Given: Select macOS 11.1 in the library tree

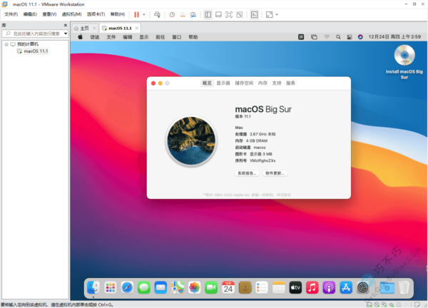Looking at the screenshot, I should point(34,51).
